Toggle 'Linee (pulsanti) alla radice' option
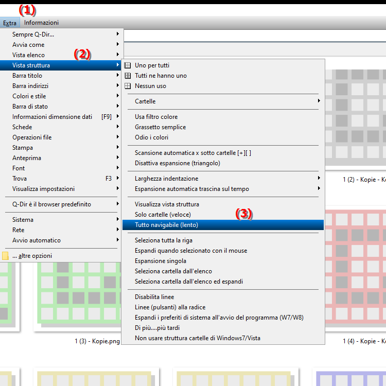This screenshot has height=386, width=386. pos(223,307)
